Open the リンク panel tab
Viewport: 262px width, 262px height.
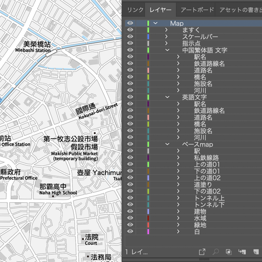coord(135,9)
